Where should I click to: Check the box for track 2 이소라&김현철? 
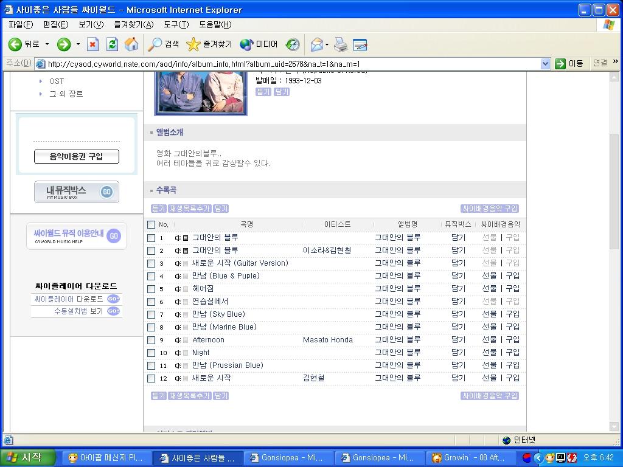click(151, 251)
